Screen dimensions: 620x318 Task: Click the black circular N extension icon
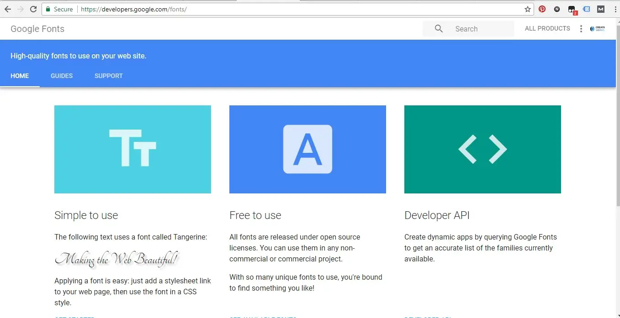click(557, 9)
